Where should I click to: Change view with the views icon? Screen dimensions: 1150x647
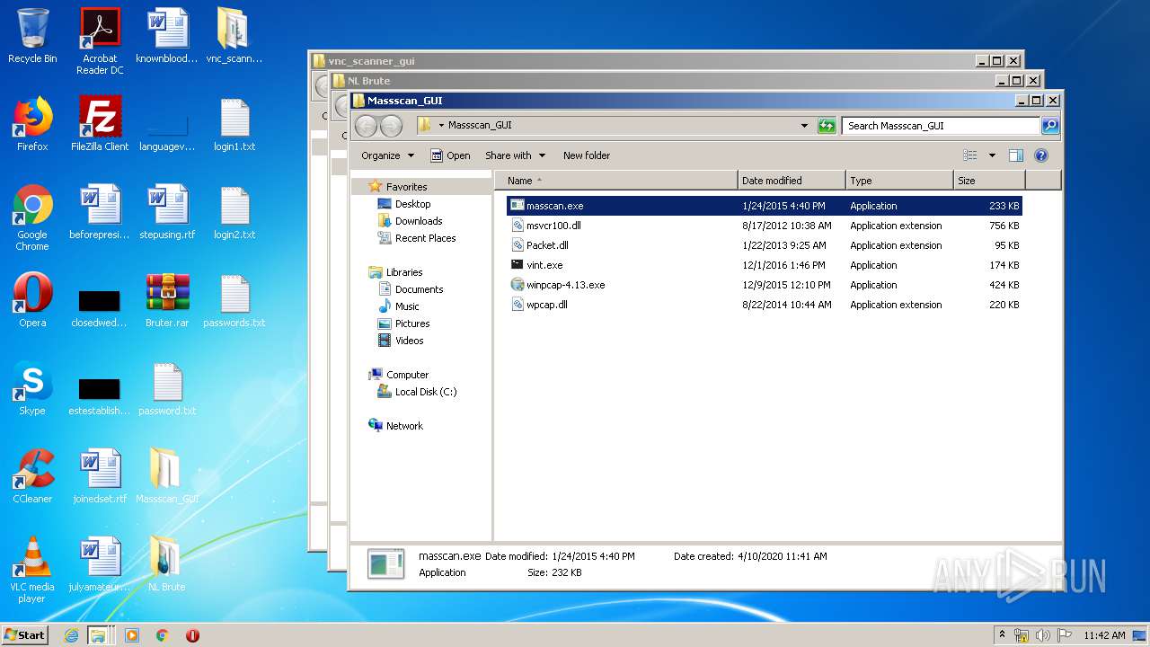(x=969, y=155)
